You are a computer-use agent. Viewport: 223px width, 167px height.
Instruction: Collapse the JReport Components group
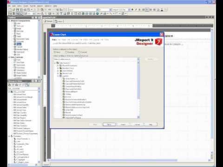click(x=9, y=21)
